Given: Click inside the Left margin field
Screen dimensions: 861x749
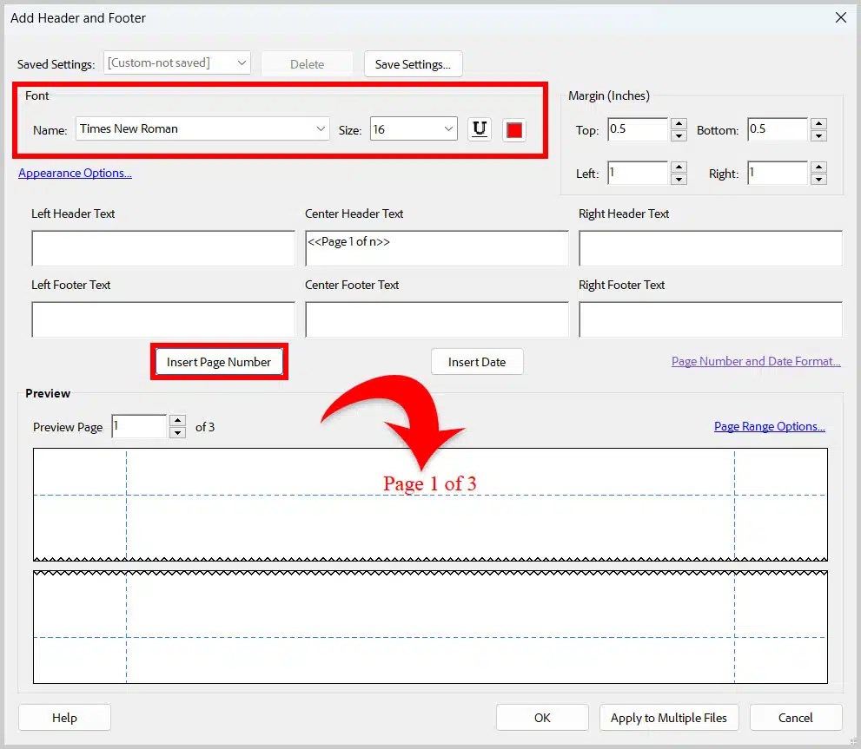Looking at the screenshot, I should pyautogui.click(x=639, y=173).
